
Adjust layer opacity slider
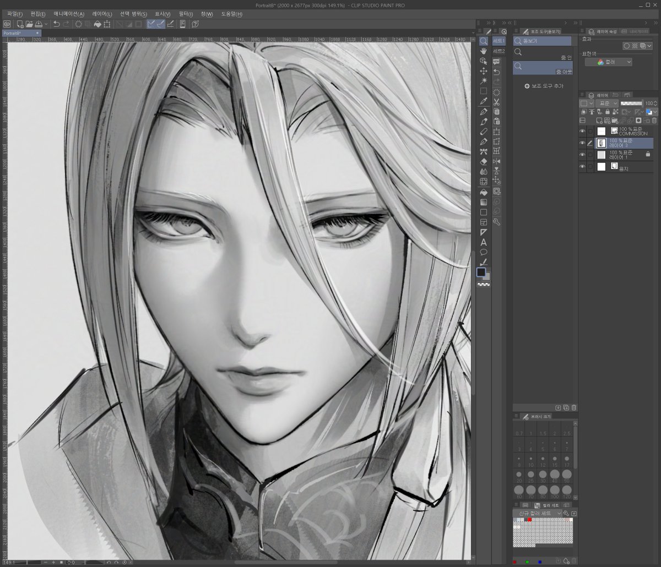point(631,103)
